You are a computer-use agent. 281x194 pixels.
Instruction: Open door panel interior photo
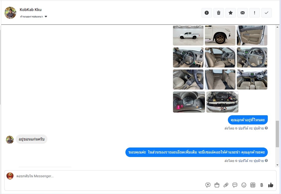pyautogui.click(x=252, y=35)
